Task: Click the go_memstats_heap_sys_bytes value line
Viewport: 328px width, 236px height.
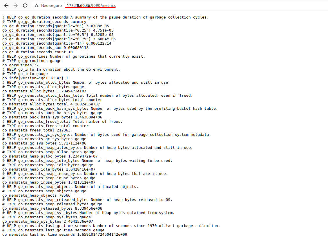Action: pyautogui.click(x=48, y=222)
